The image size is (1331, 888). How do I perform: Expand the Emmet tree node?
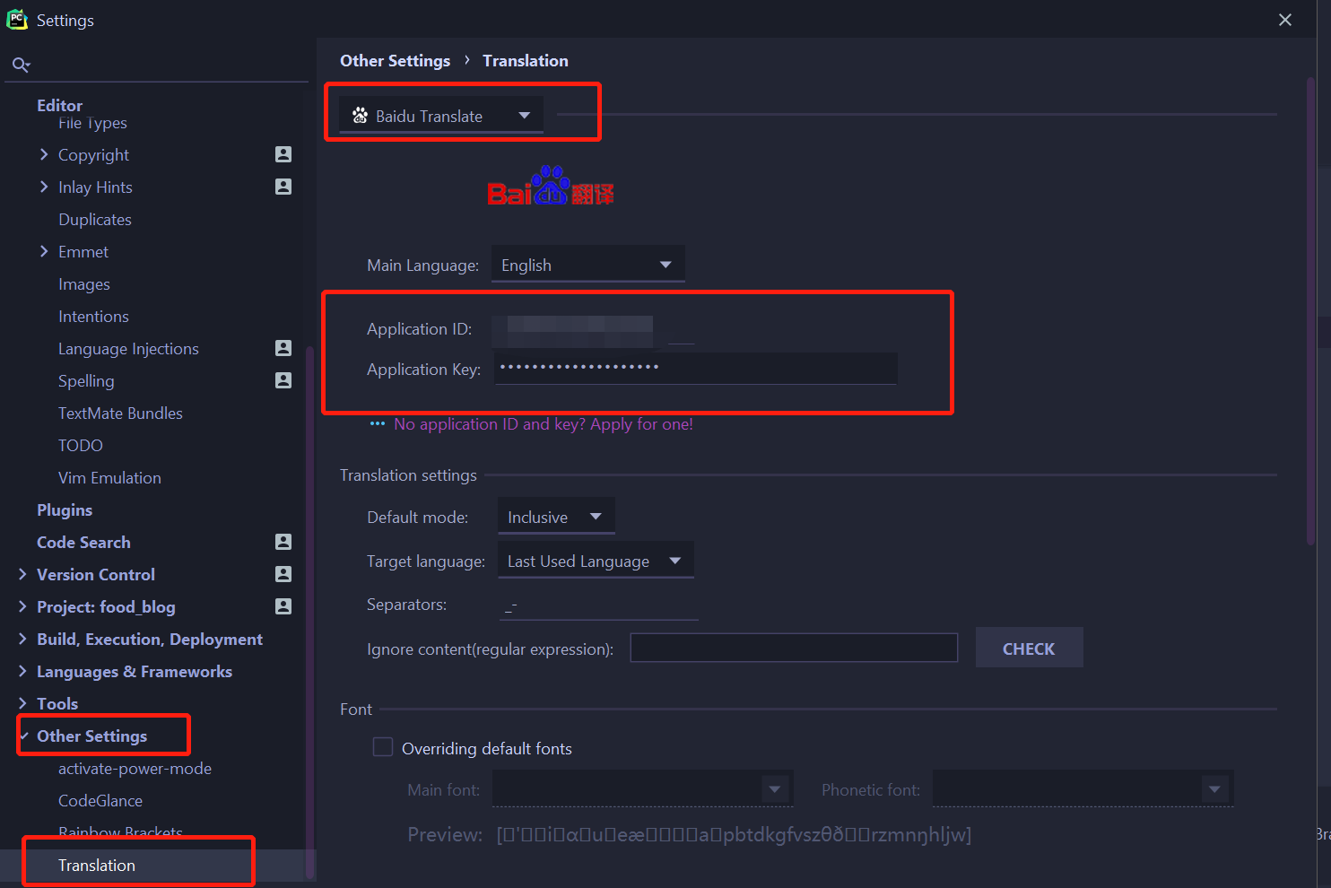[x=44, y=251]
